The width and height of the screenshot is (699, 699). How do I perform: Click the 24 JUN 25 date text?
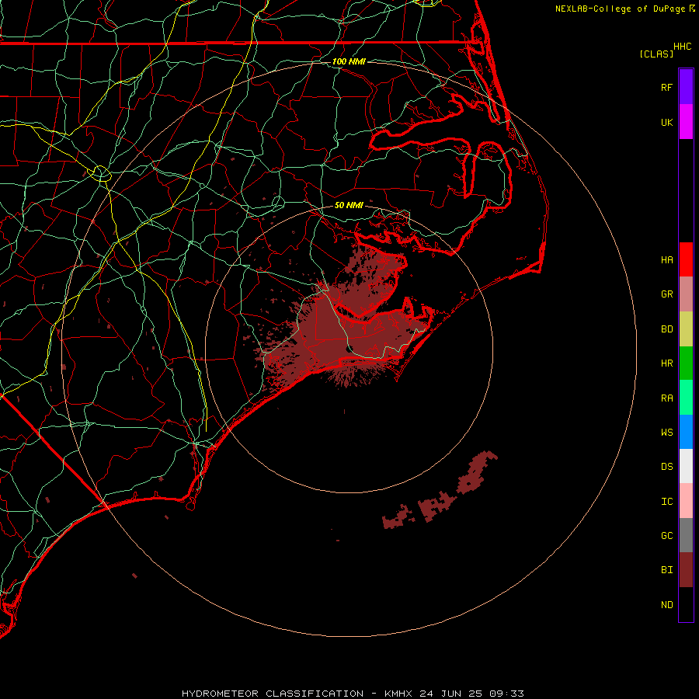tap(451, 694)
